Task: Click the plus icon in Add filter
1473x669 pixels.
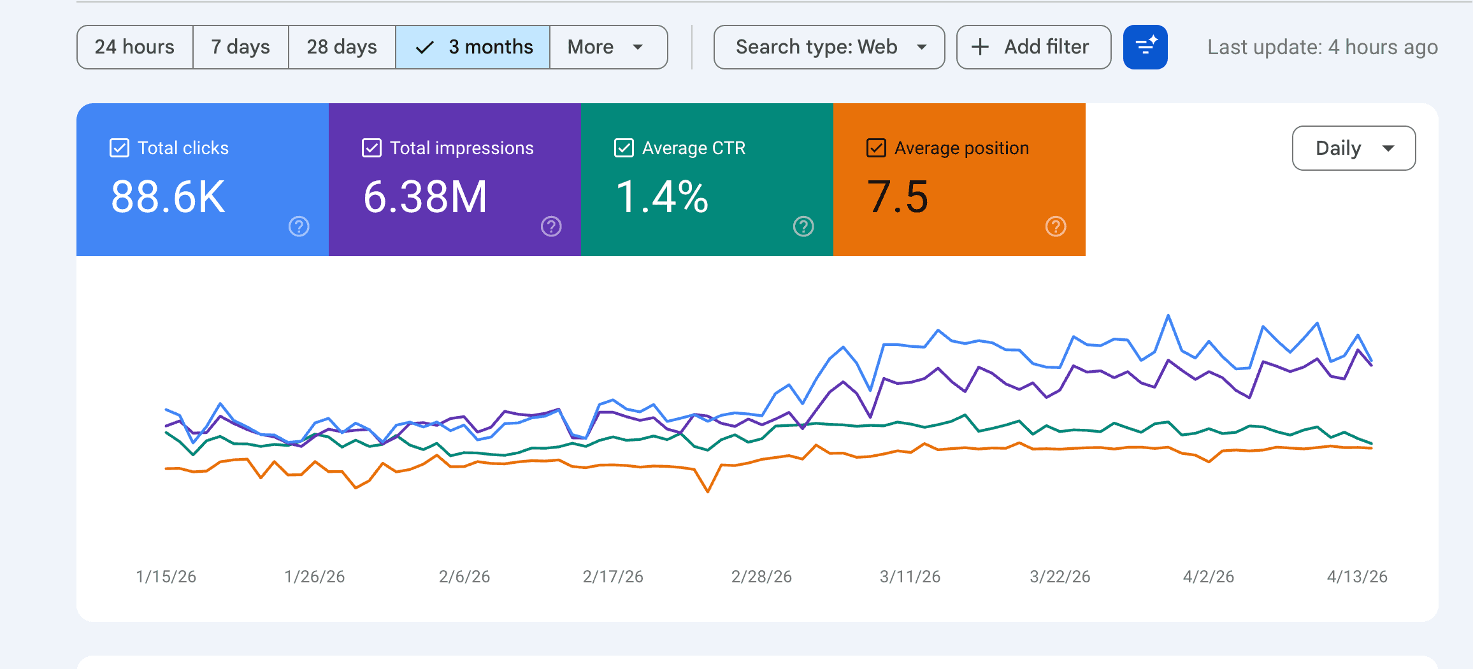Action: [981, 47]
